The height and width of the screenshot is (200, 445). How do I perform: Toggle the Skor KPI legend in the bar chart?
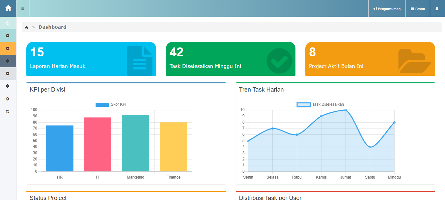click(111, 104)
